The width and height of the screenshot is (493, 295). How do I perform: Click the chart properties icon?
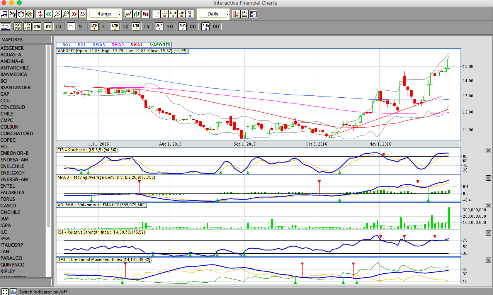(253, 14)
